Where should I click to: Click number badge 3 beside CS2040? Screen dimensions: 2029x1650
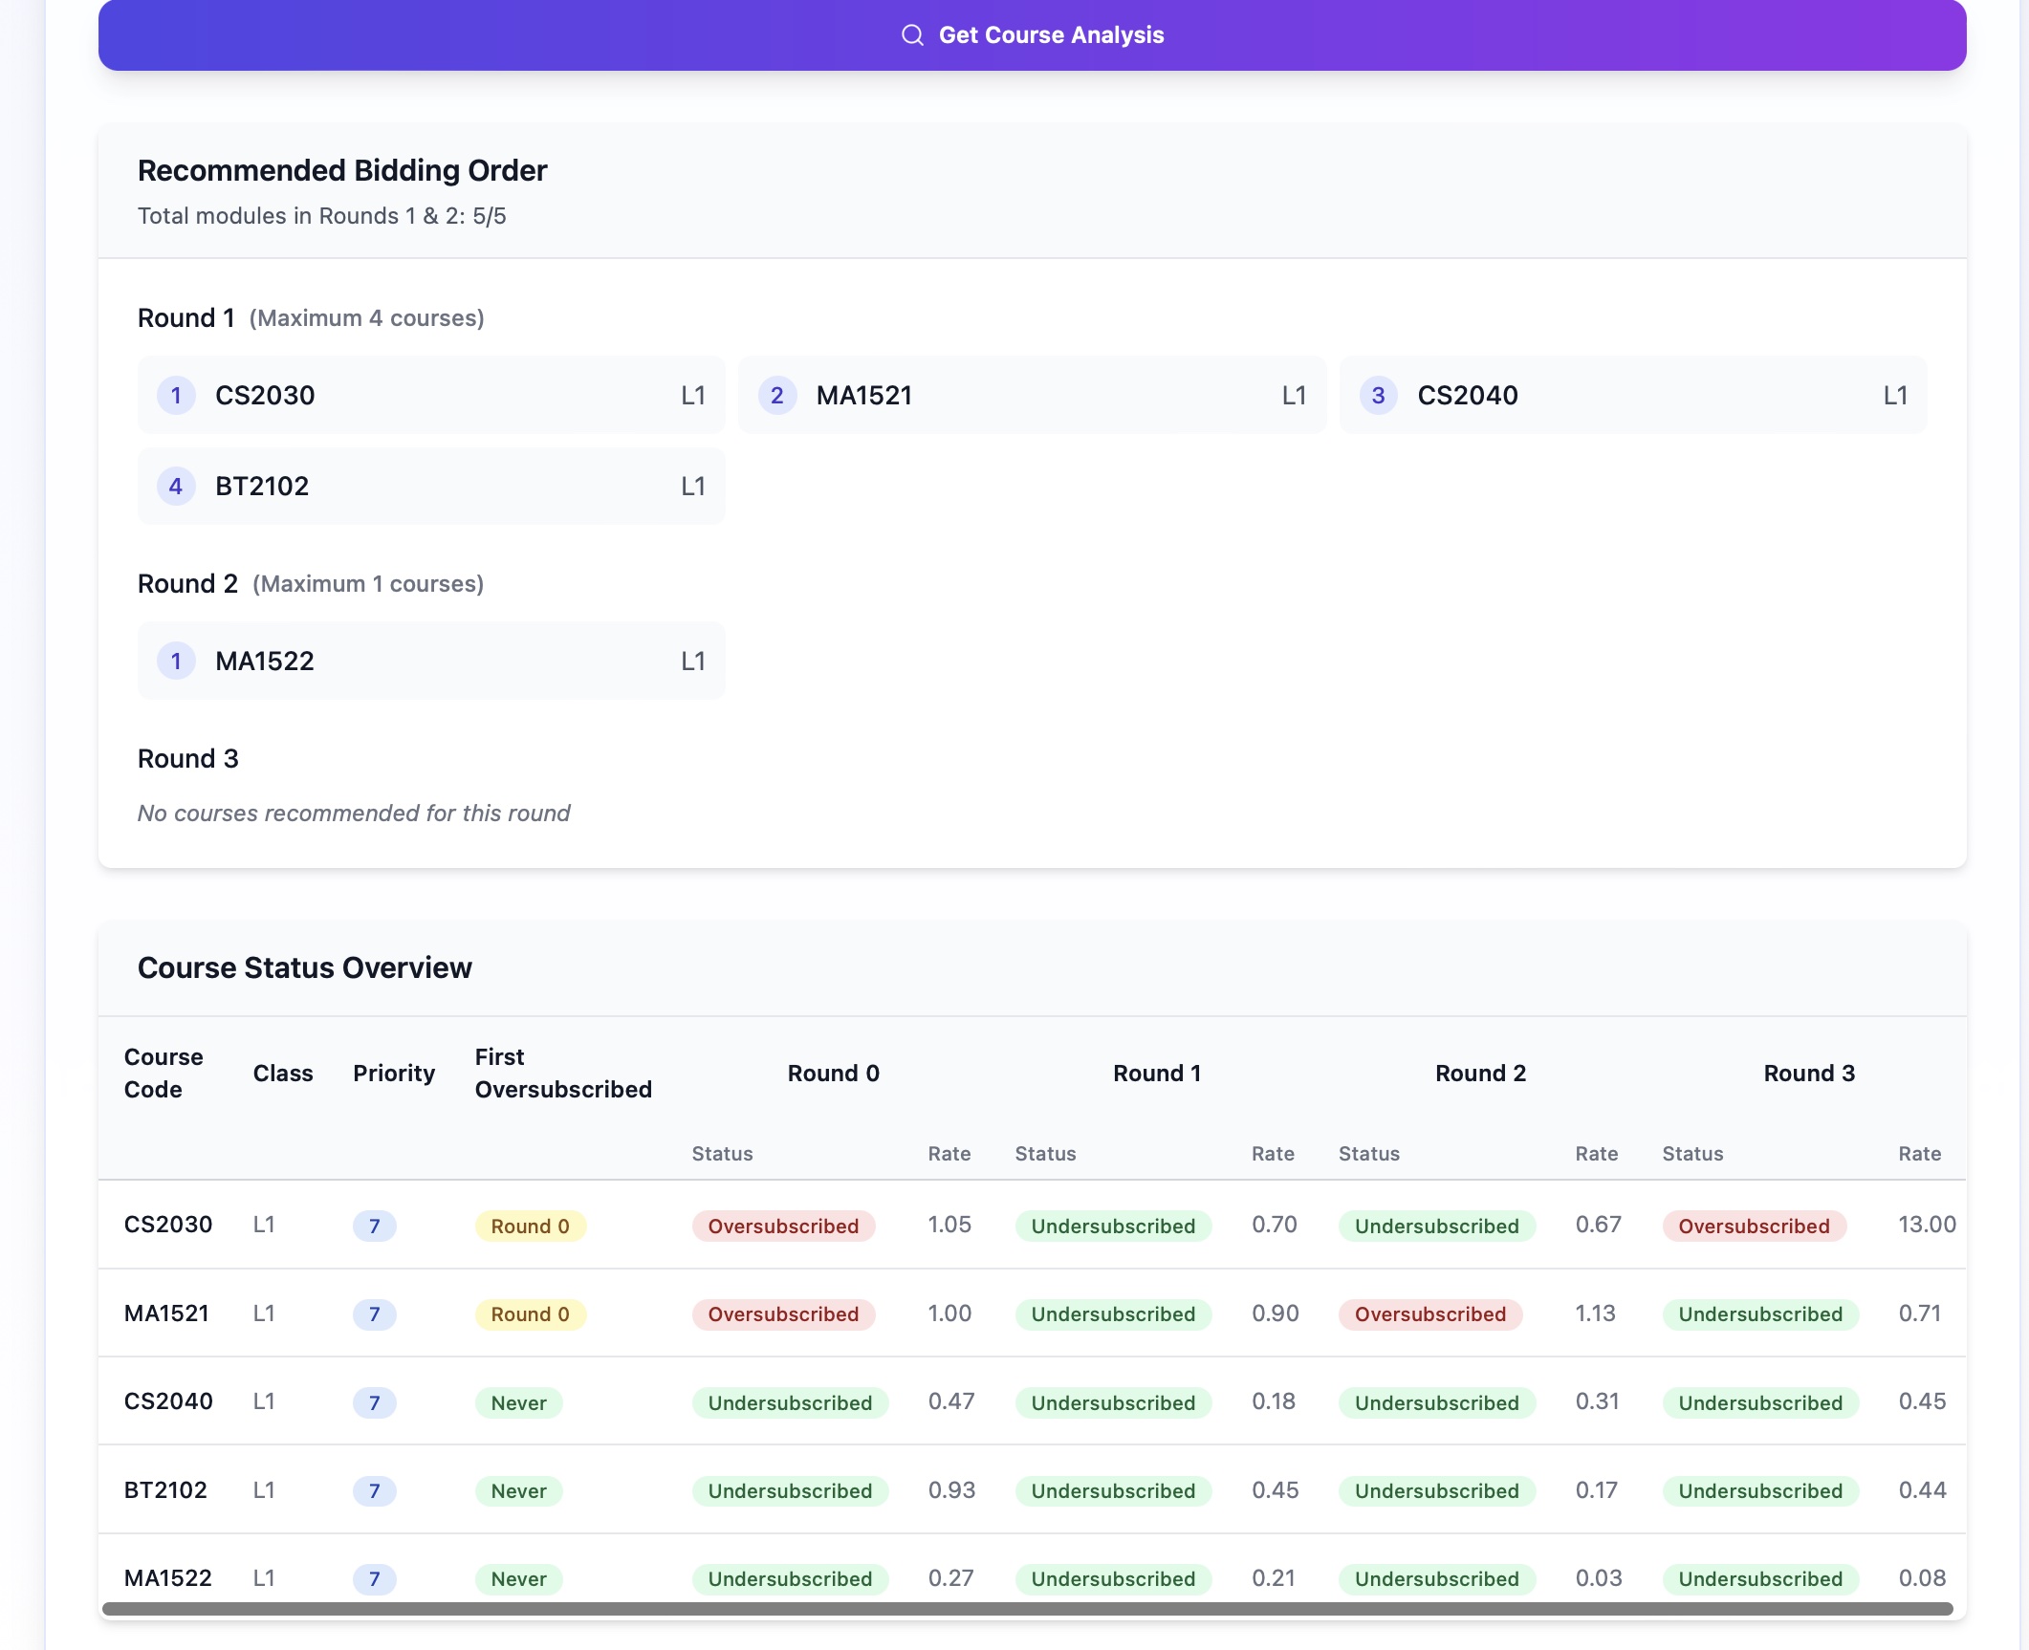(x=1377, y=395)
